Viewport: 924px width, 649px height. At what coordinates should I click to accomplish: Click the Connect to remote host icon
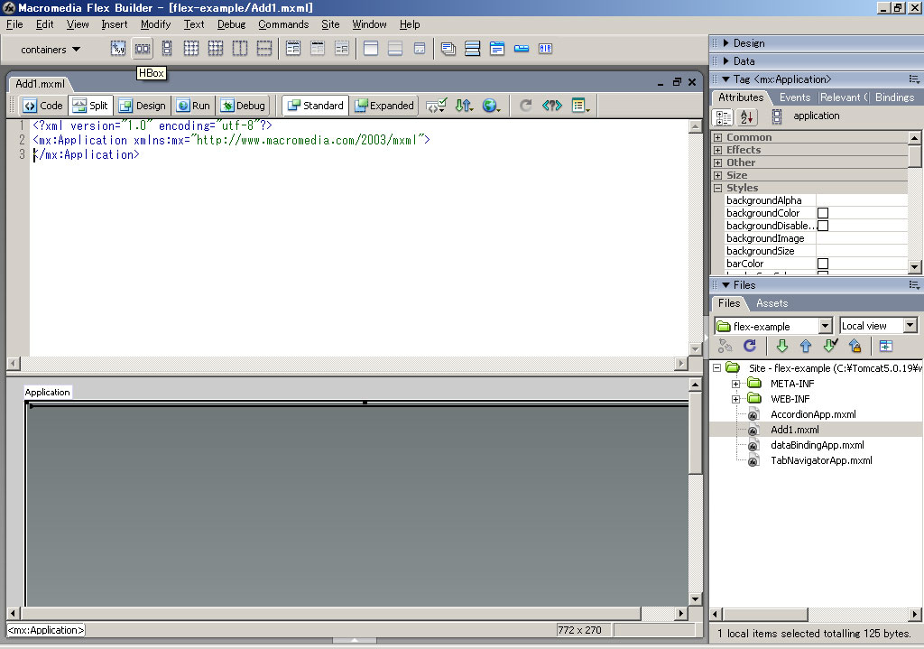click(x=725, y=346)
